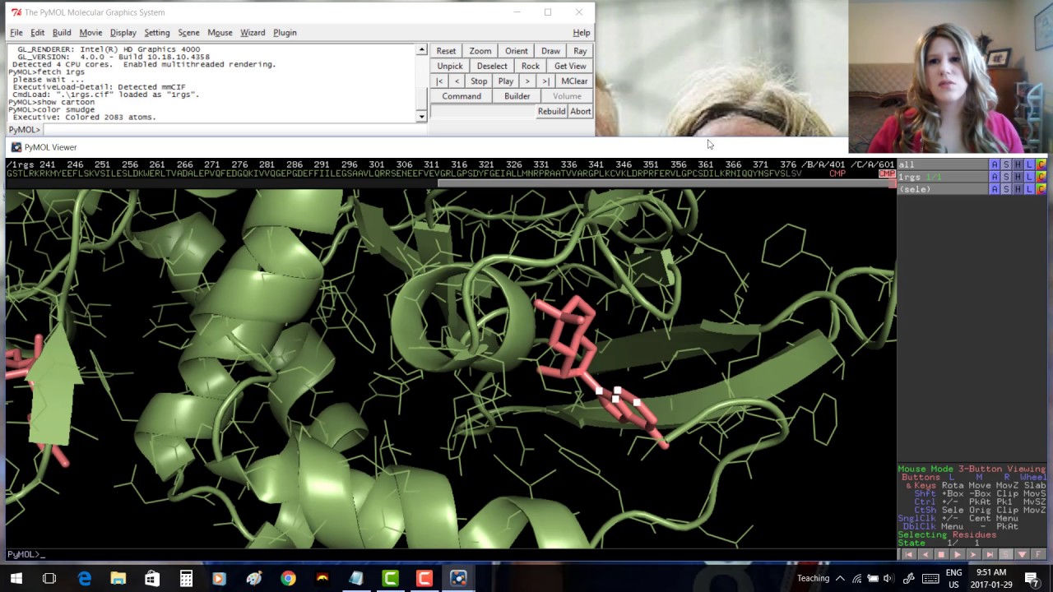The width and height of the screenshot is (1053, 592).
Task: Open the Movie menu
Action: (90, 32)
